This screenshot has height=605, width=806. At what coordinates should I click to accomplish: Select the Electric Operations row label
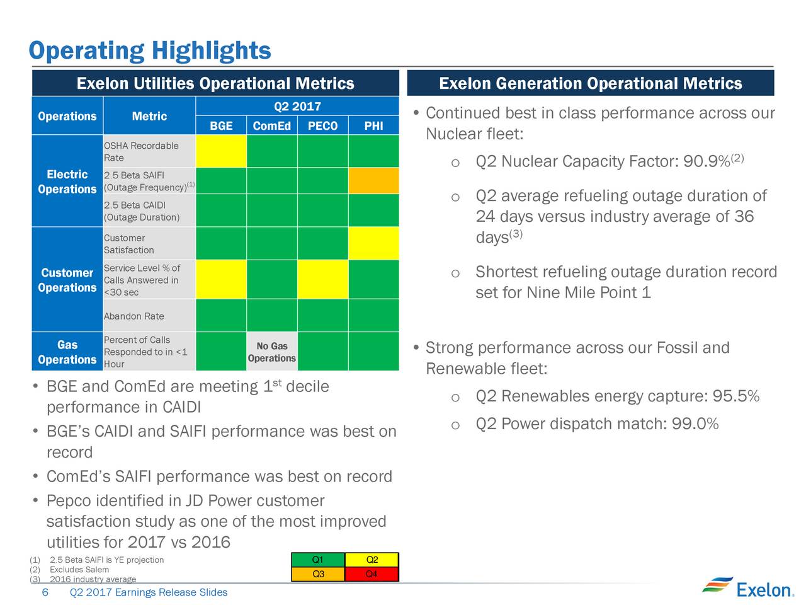coord(67,181)
